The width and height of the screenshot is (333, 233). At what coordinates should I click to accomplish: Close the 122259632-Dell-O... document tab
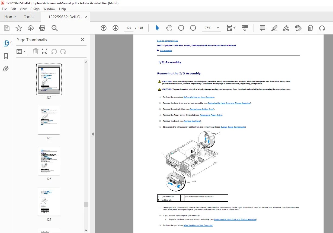tap(86, 17)
